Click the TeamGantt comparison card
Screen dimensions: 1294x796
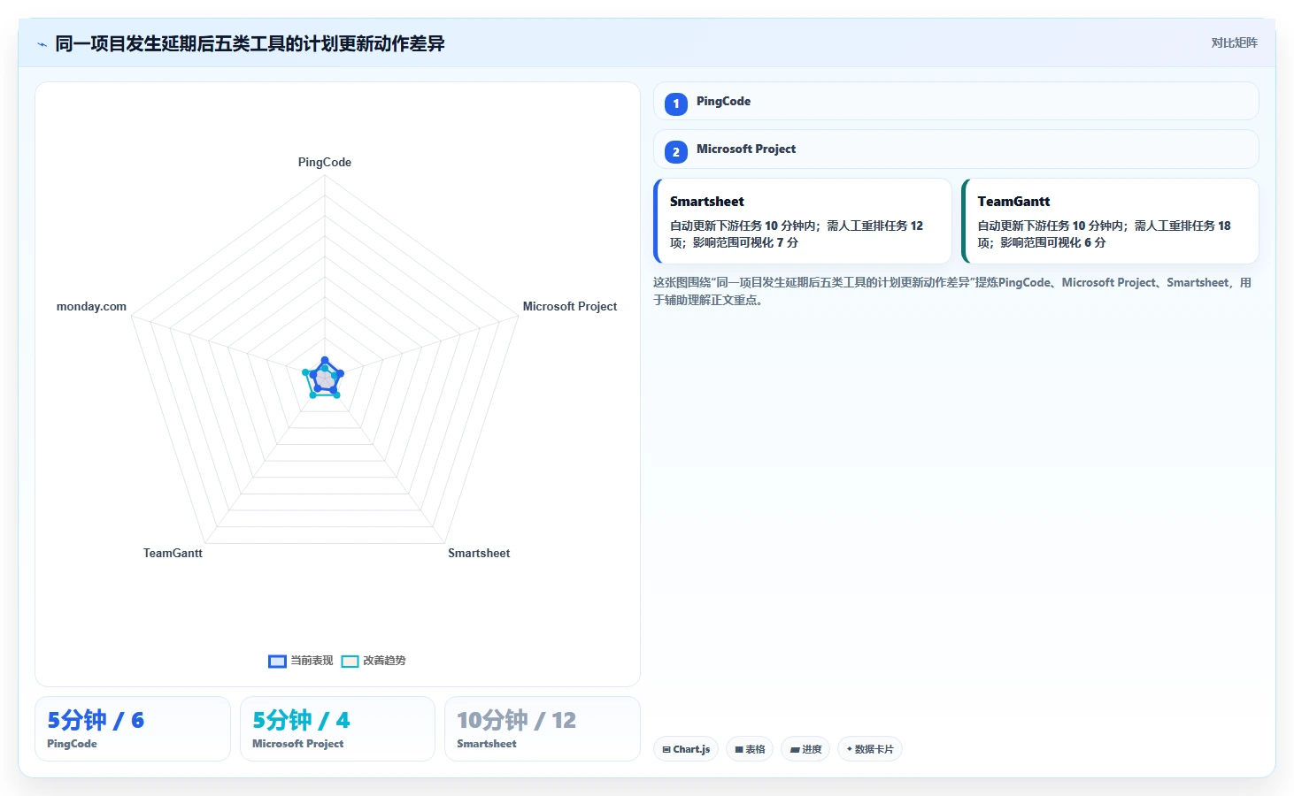(x=1110, y=221)
